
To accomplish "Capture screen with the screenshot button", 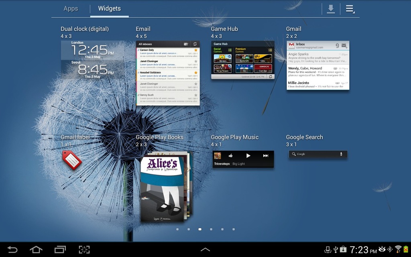I will tap(84, 249).
